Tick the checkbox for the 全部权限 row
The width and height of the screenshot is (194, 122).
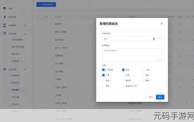(x=40, y=40)
